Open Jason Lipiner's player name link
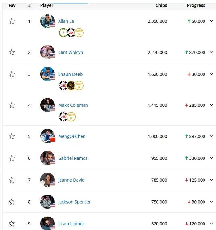The width and height of the screenshot is (216, 230). pos(71,224)
